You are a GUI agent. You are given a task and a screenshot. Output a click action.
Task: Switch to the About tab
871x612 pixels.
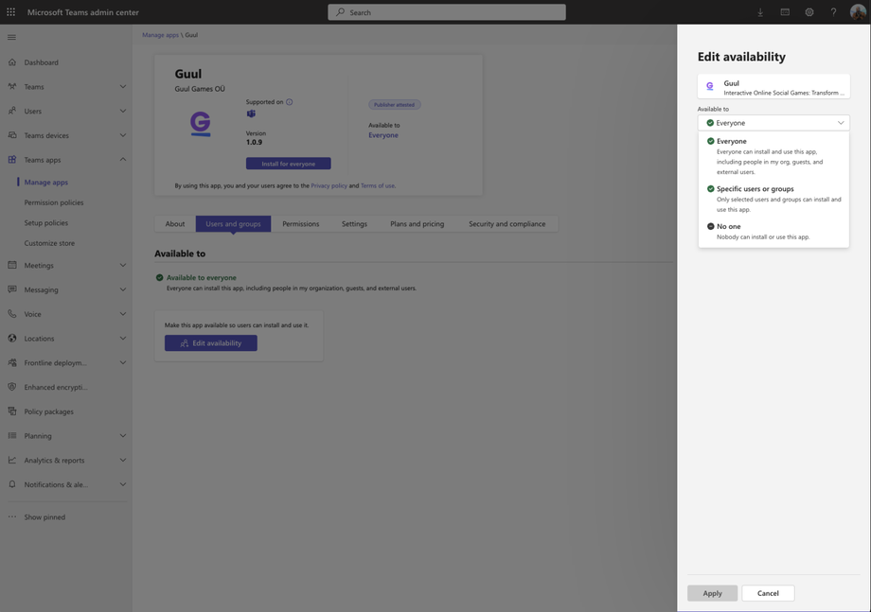tap(175, 223)
